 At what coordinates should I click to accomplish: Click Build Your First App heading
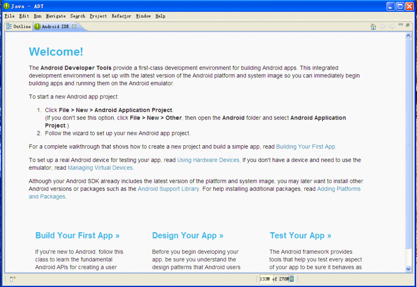(77, 235)
